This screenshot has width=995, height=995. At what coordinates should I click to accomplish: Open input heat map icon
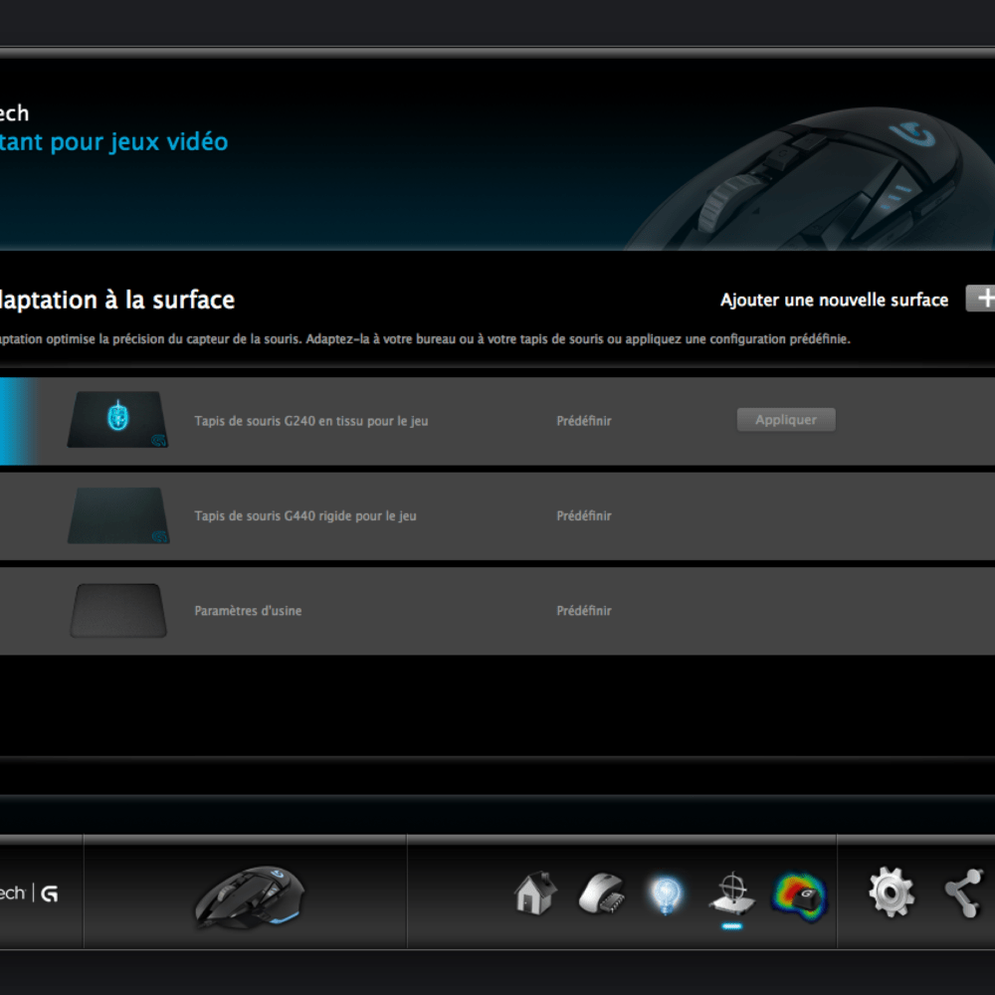pyautogui.click(x=799, y=896)
